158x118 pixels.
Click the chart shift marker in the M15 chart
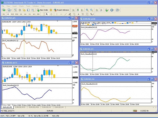click(58, 66)
